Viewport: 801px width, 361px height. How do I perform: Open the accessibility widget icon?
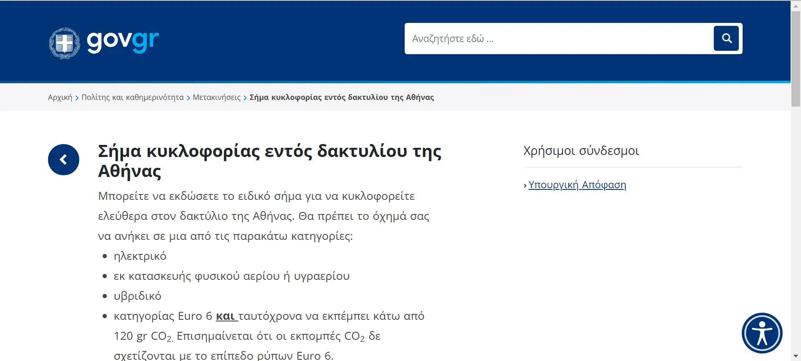pos(762,333)
